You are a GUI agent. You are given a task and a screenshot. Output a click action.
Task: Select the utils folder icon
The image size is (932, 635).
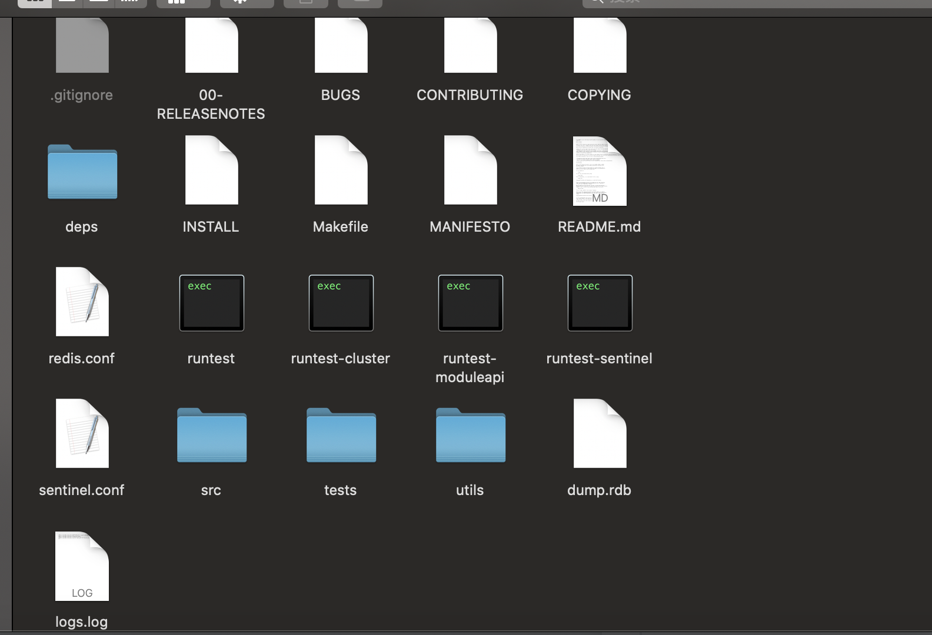[x=471, y=435]
